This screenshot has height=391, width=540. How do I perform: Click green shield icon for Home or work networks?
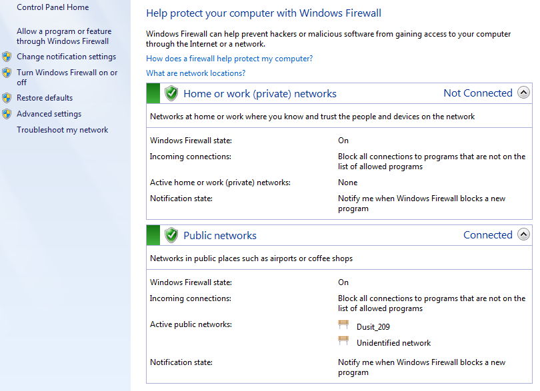[x=171, y=93]
